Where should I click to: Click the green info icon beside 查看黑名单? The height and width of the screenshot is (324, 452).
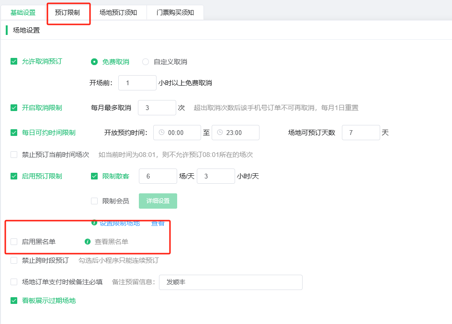tap(88, 242)
